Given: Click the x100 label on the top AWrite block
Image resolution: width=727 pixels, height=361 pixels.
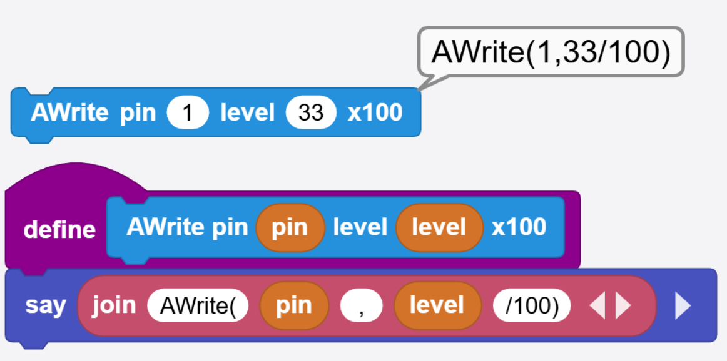Looking at the screenshot, I should pyautogui.click(x=375, y=112).
